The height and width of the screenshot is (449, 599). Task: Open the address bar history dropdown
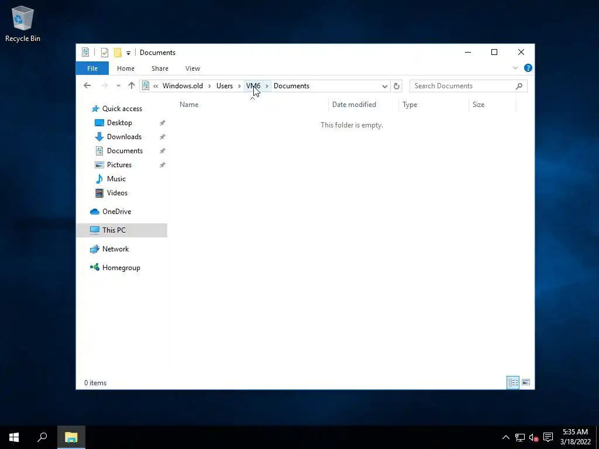tap(385, 87)
